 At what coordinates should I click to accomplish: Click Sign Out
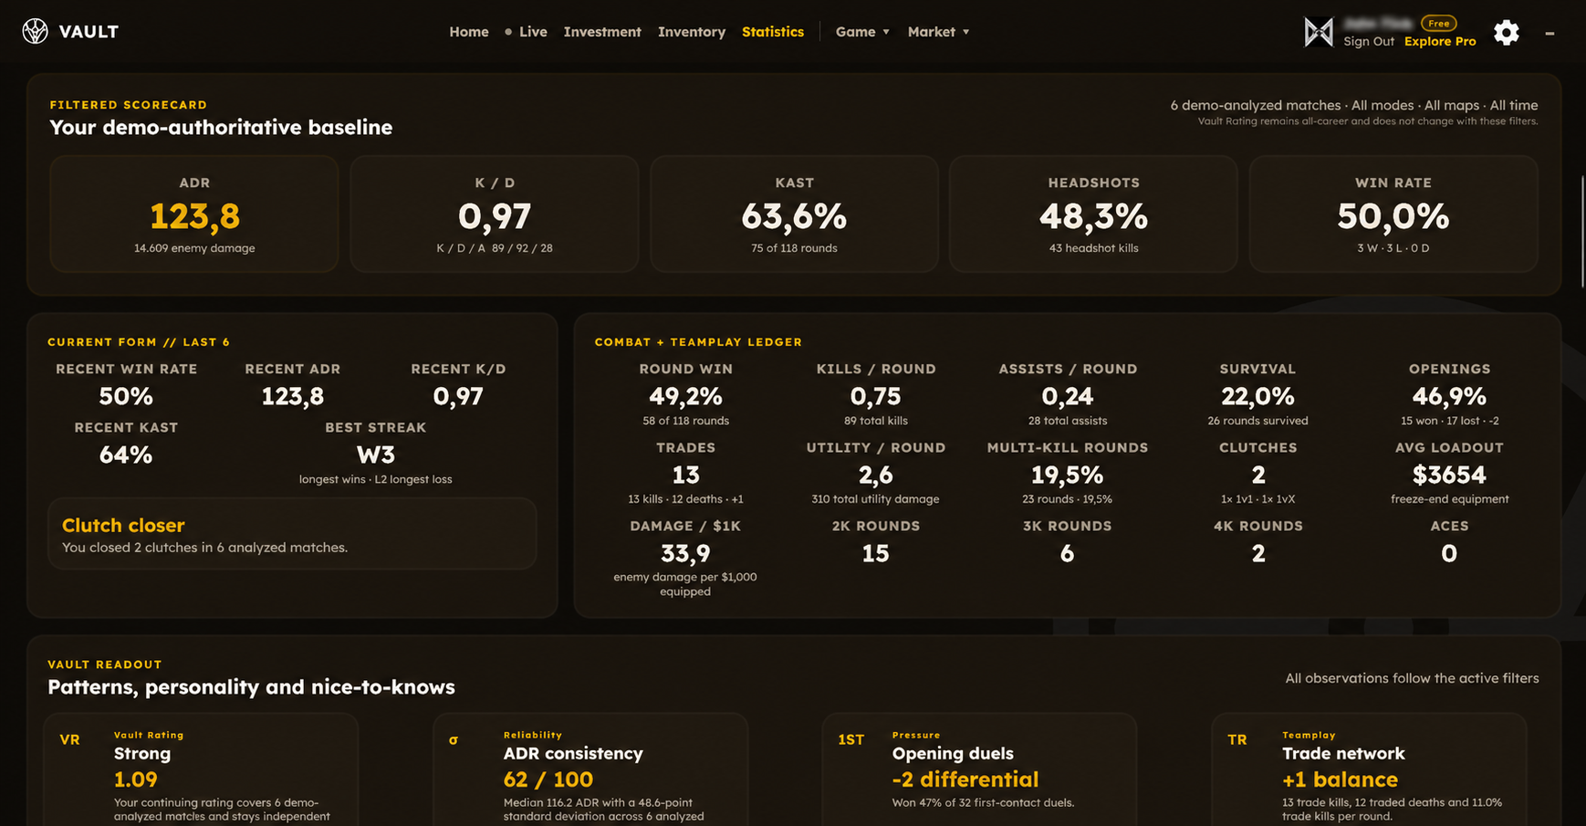[1369, 42]
